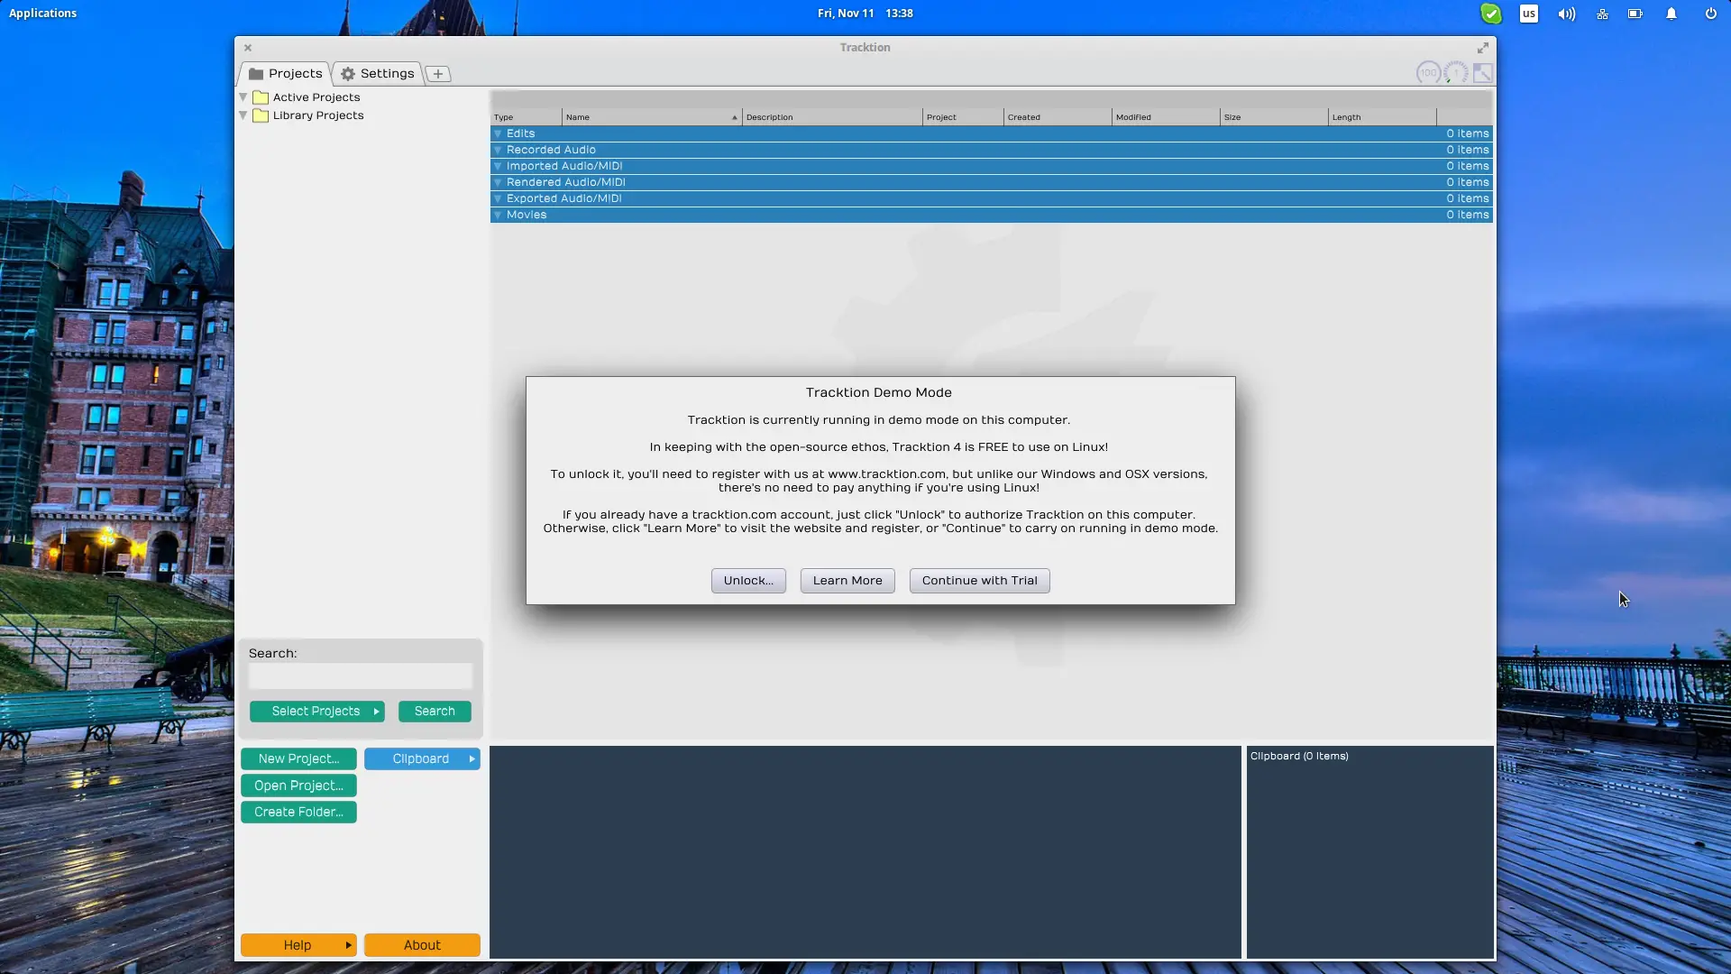Open the 'us' keyboard layout indicator
The width and height of the screenshot is (1731, 974).
click(1529, 14)
